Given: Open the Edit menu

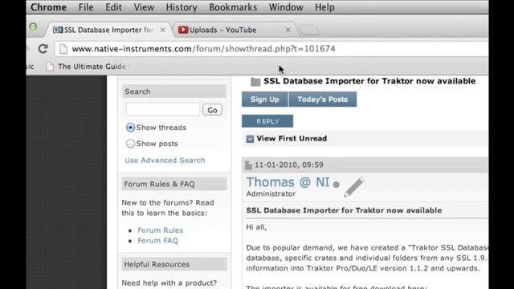Looking at the screenshot, I should point(113,7).
